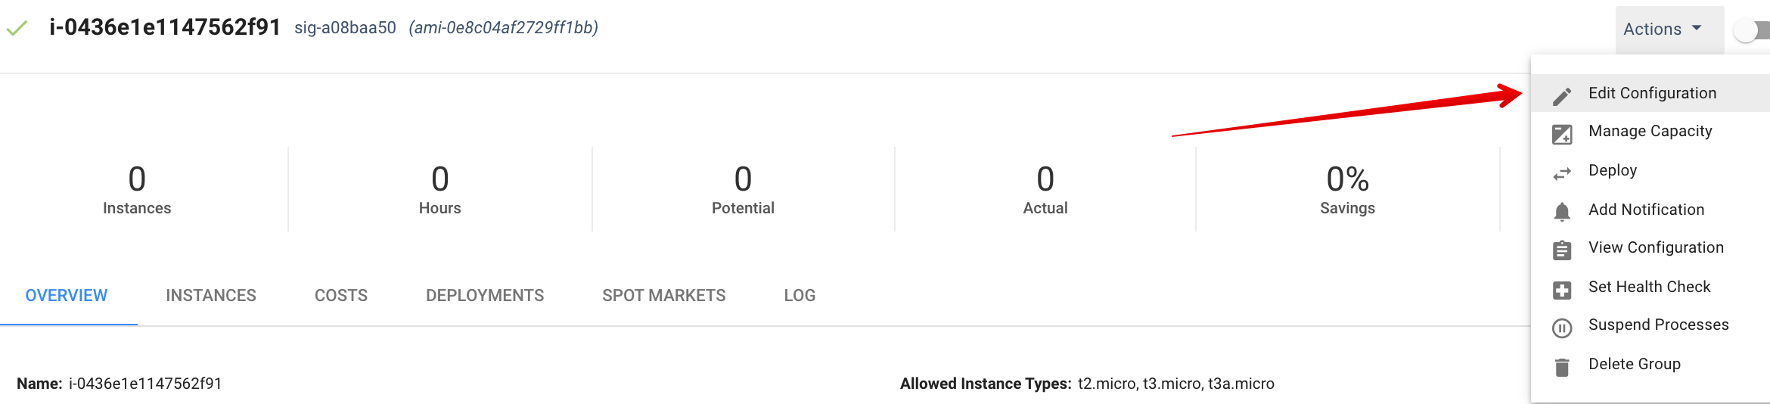
Task: Click the bell icon for Add Notification
Action: pos(1562,212)
